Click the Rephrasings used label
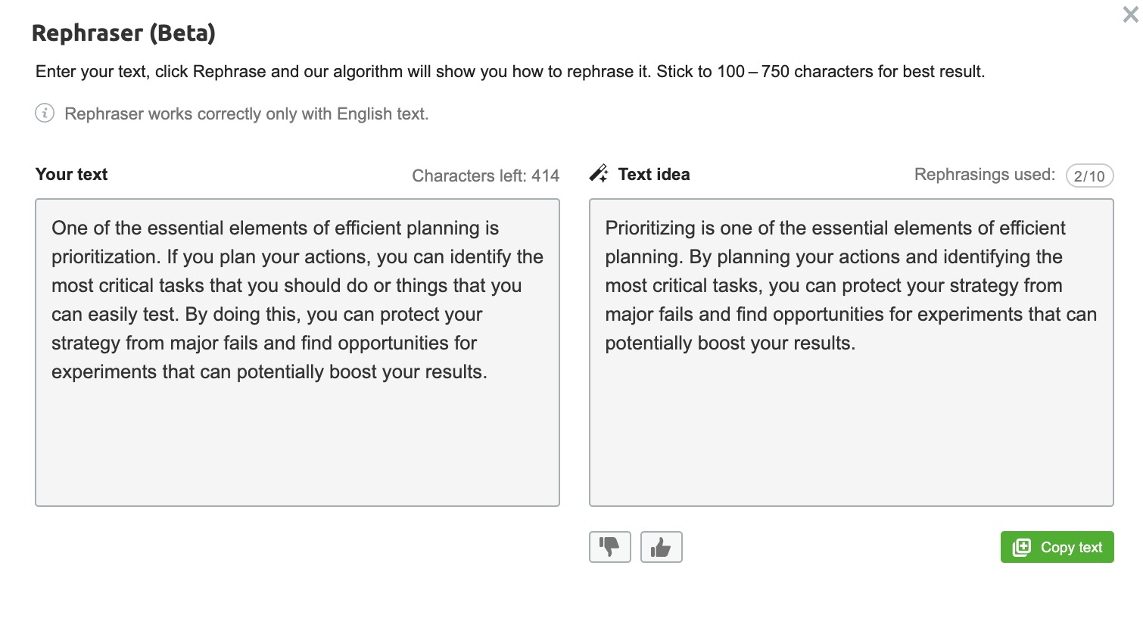The width and height of the screenshot is (1143, 637). [984, 175]
